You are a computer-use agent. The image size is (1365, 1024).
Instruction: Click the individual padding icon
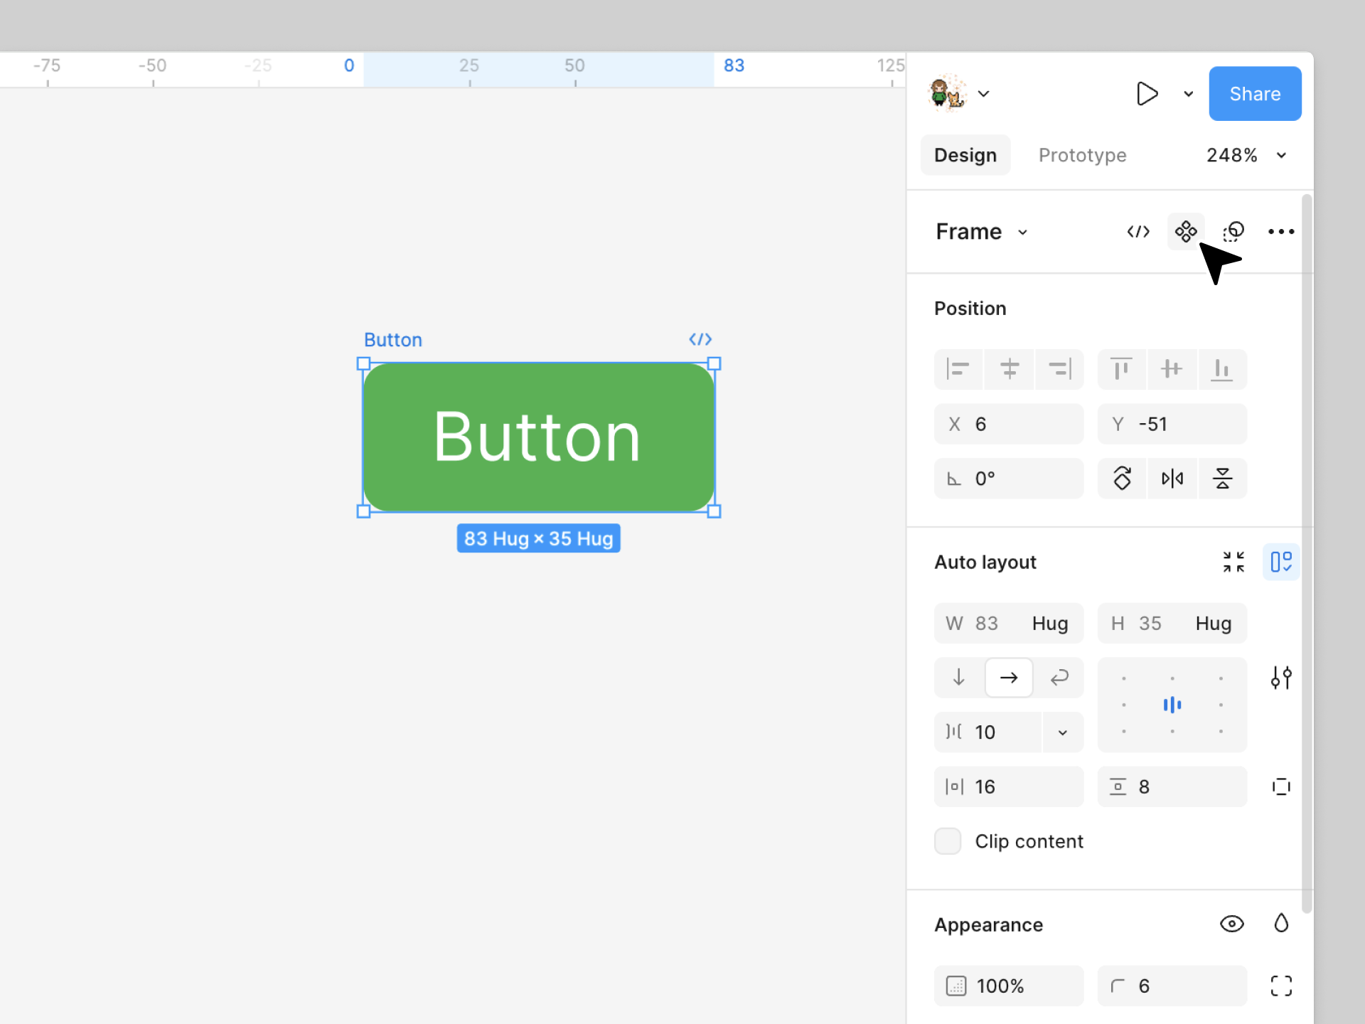coord(1280,786)
